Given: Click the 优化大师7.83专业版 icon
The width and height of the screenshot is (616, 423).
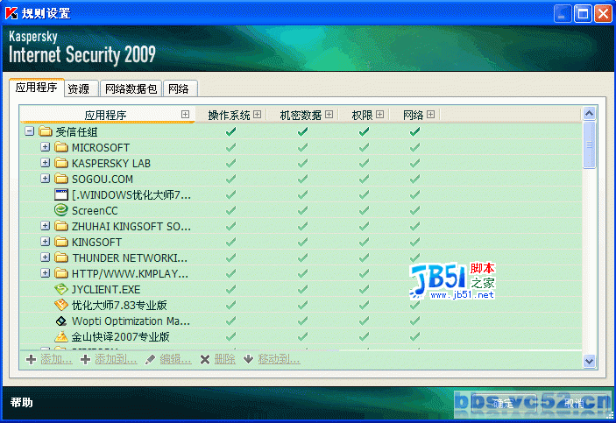Looking at the screenshot, I should click(x=61, y=305).
